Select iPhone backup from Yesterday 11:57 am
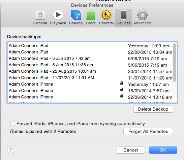 pyautogui.click(x=90, y=84)
